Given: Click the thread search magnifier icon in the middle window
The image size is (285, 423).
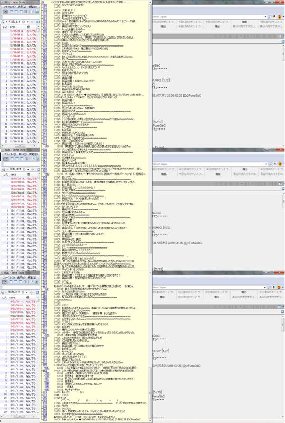Looking at the screenshot, I should click(3, 169).
